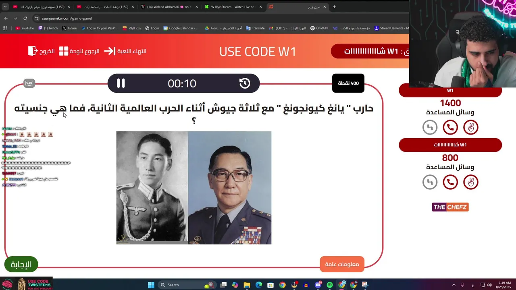Open the Chrome apps grid shortcut
The width and height of the screenshot is (516, 290).
tap(5, 28)
